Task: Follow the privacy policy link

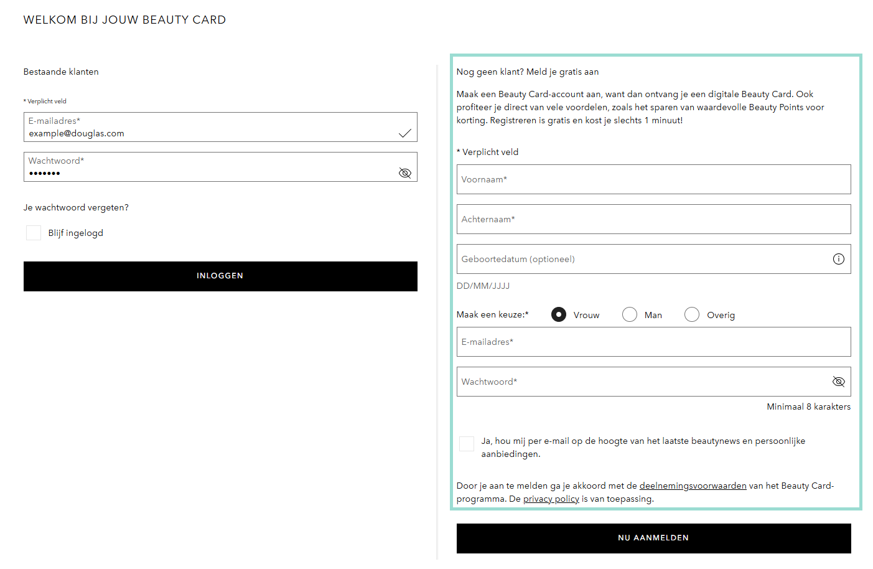Action: coord(551,499)
